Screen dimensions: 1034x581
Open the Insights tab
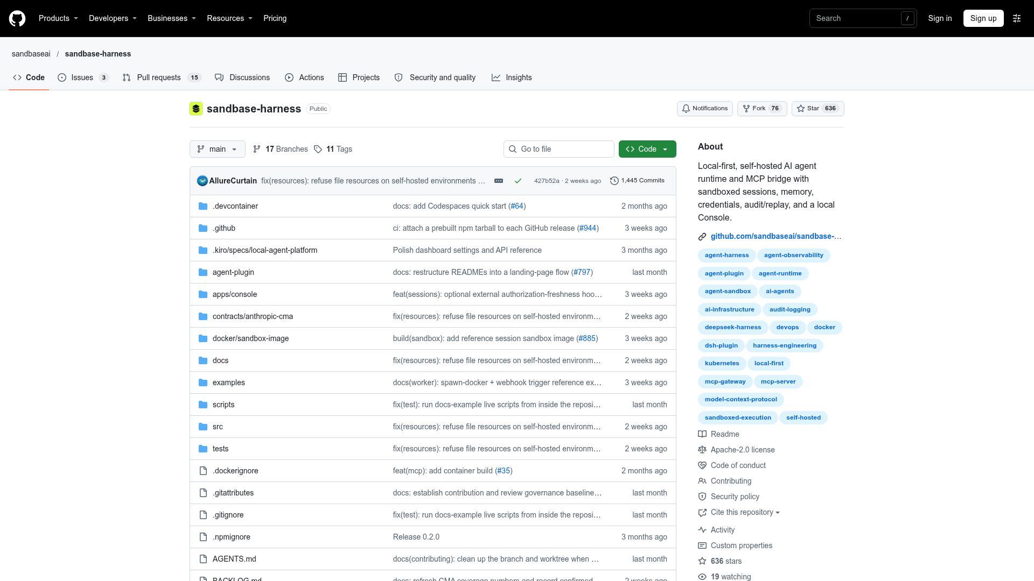[512, 77]
